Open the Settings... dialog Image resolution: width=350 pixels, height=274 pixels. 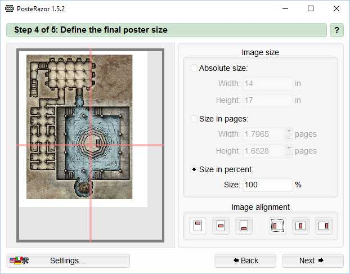tap(68, 260)
